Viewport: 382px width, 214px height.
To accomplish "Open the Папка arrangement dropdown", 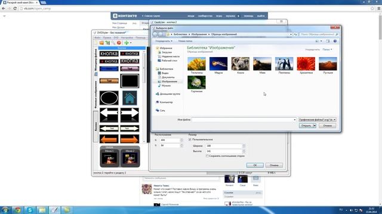I will tap(327, 49).
